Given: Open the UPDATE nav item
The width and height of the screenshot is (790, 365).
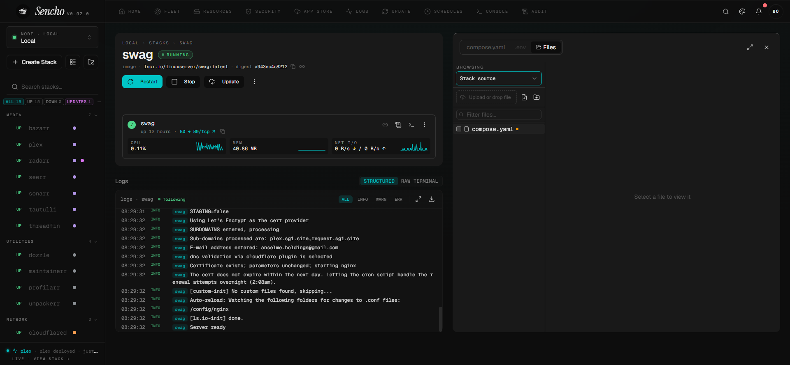Looking at the screenshot, I should (x=396, y=11).
